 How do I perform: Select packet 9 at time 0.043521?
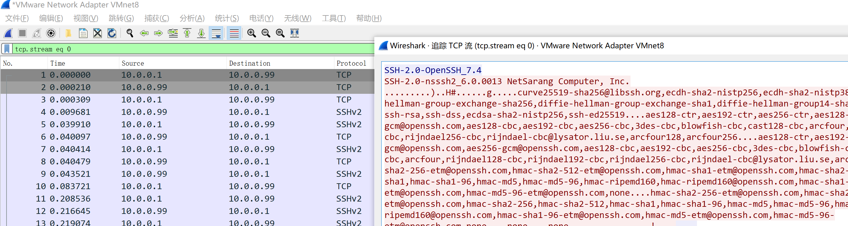[187, 174]
